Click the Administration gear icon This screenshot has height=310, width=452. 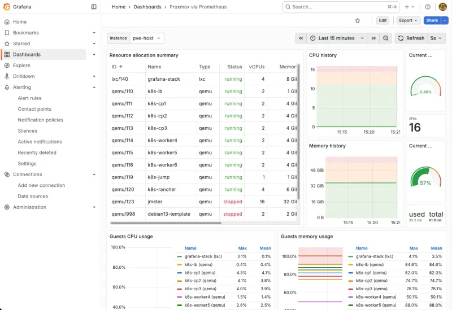tap(7, 207)
